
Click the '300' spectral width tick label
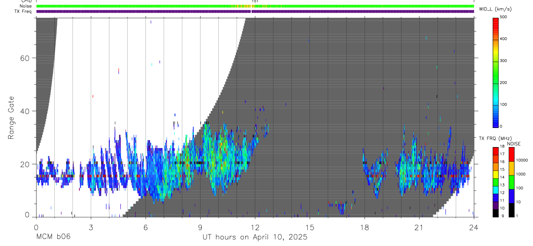tap(503, 61)
